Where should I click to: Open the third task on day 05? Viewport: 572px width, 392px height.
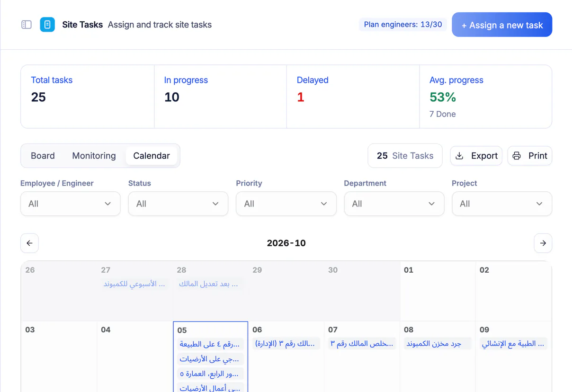210,374
